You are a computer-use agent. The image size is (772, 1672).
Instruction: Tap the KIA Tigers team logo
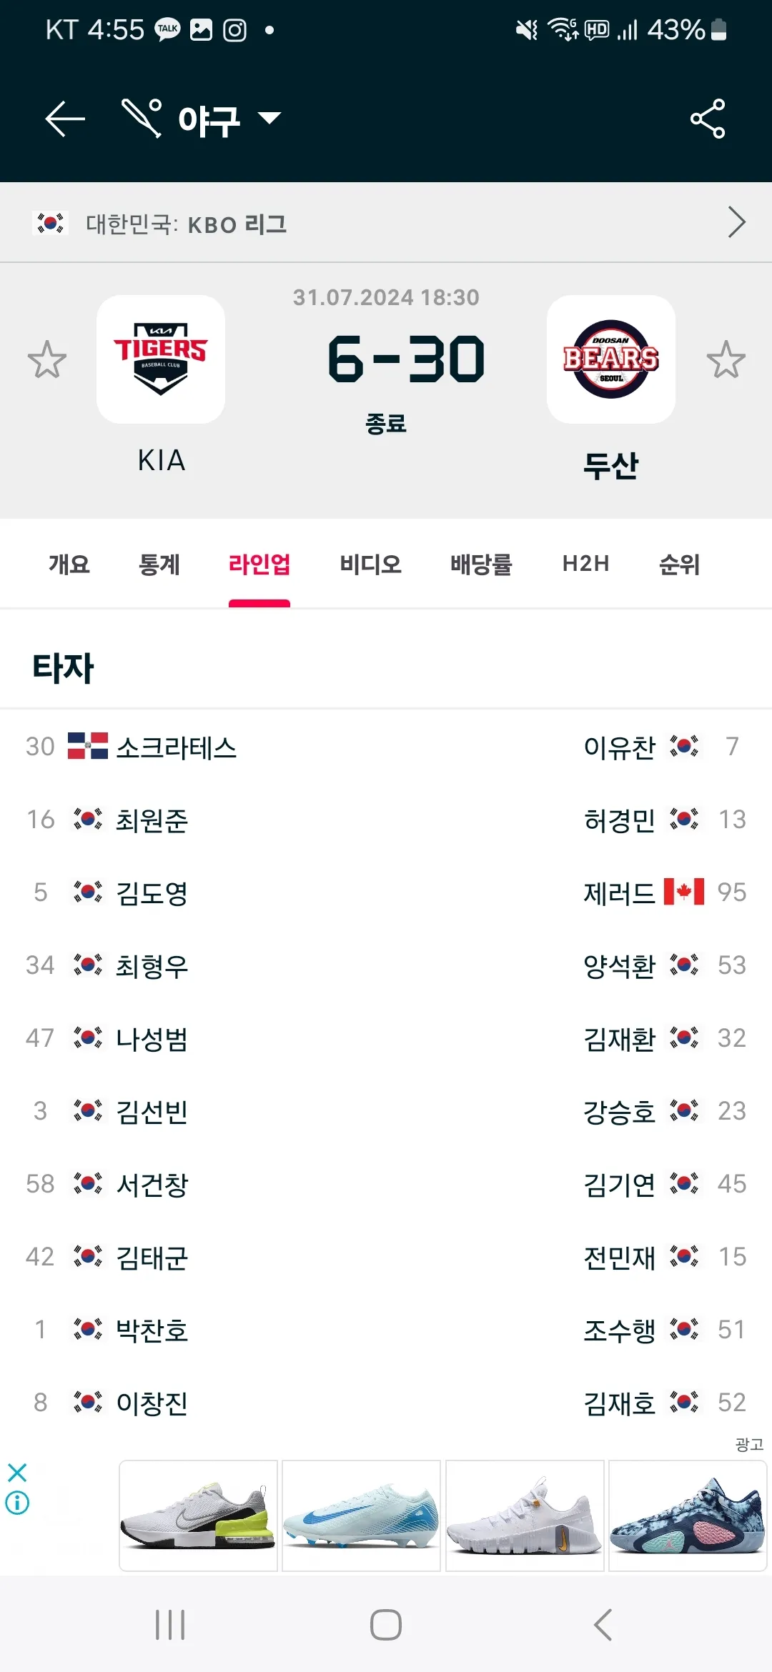(161, 359)
